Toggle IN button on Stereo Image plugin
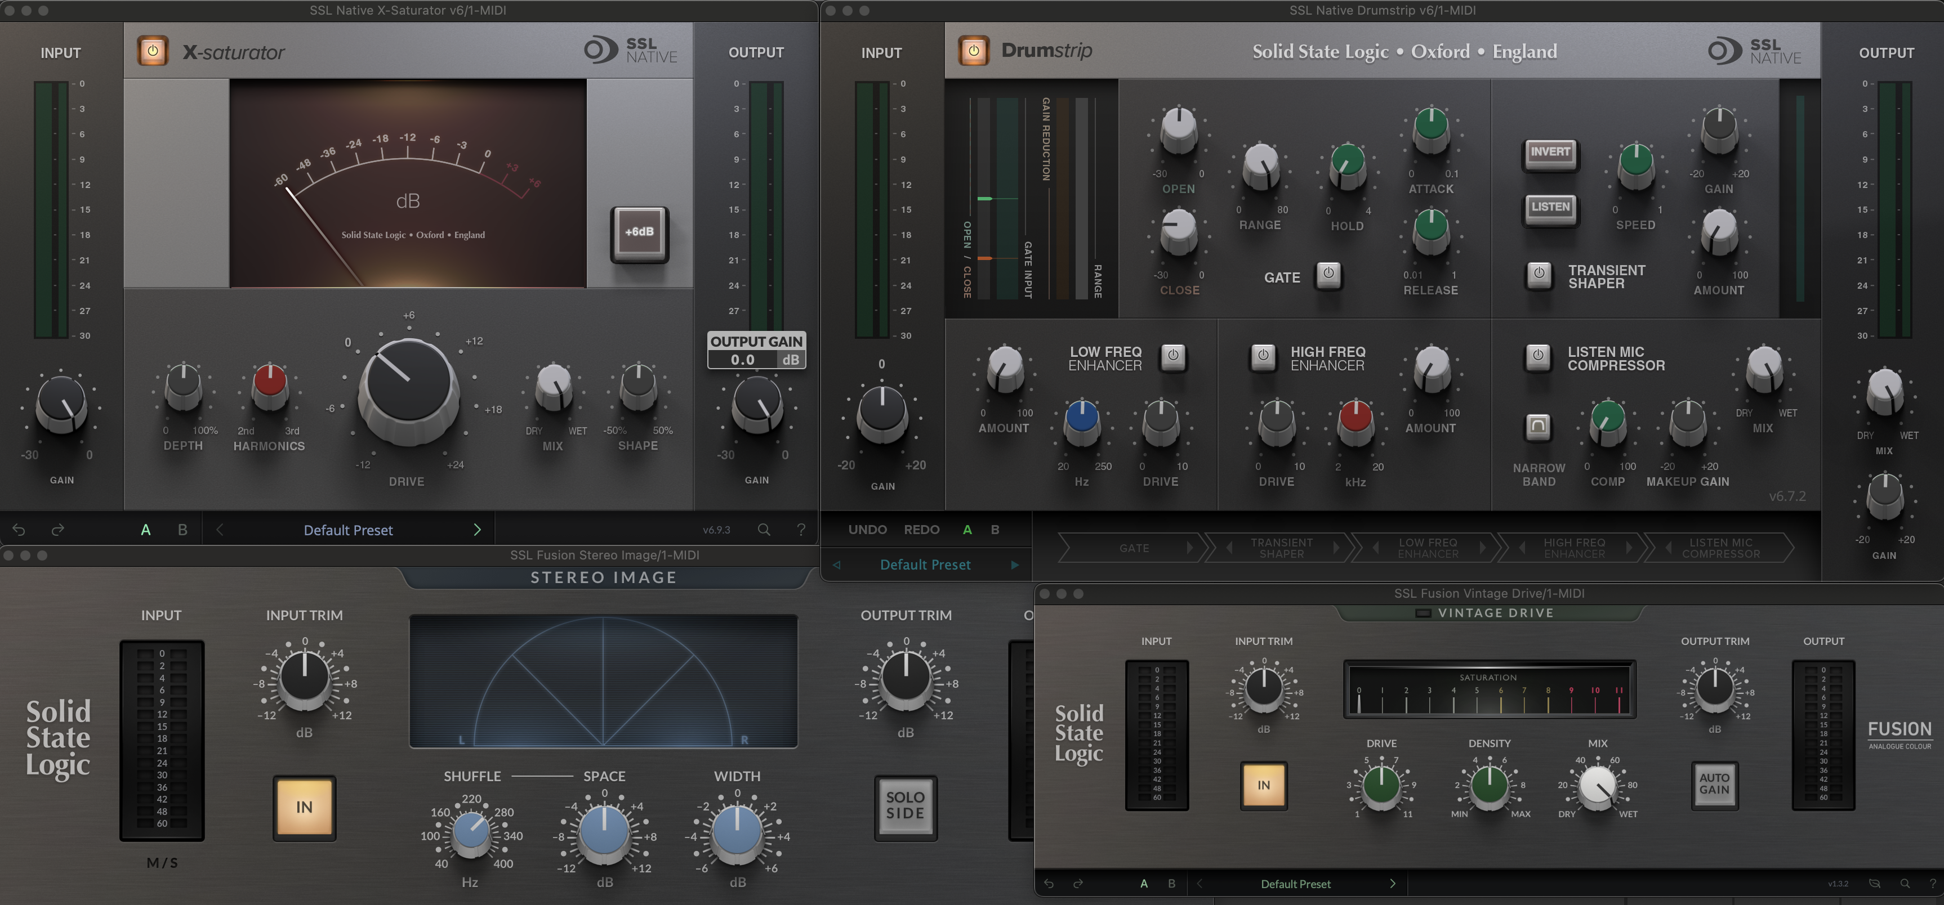Viewport: 1944px width, 905px height. coord(304,808)
